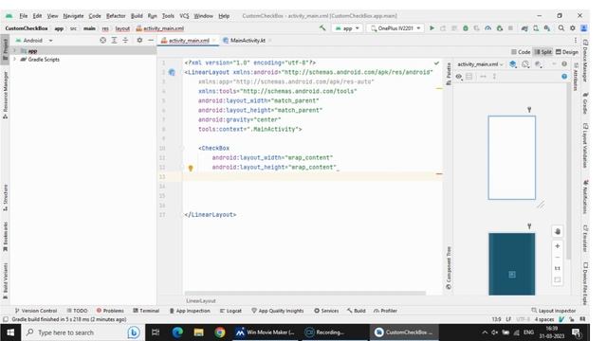This screenshot has height=341, width=607.
Task: Toggle the Component Tree side panel
Action: tap(449, 268)
